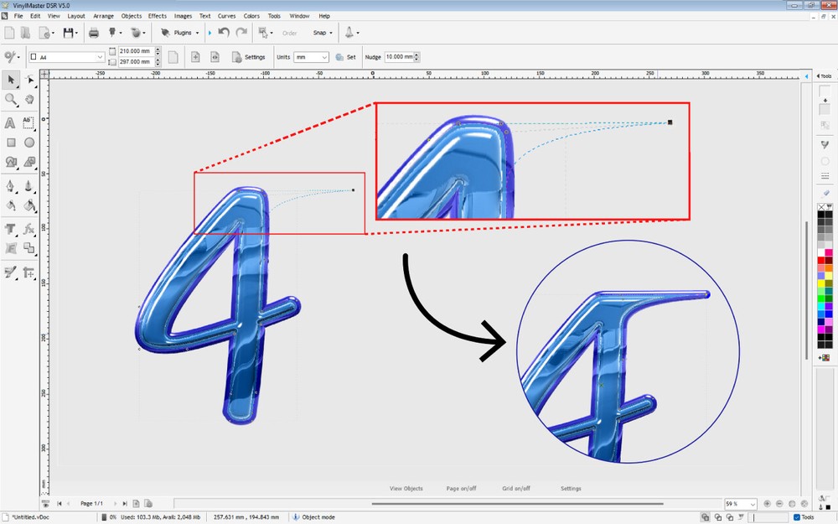Toggle the Tools checkbox in the status bar
Screen dimensions: 838x524
tap(797, 517)
